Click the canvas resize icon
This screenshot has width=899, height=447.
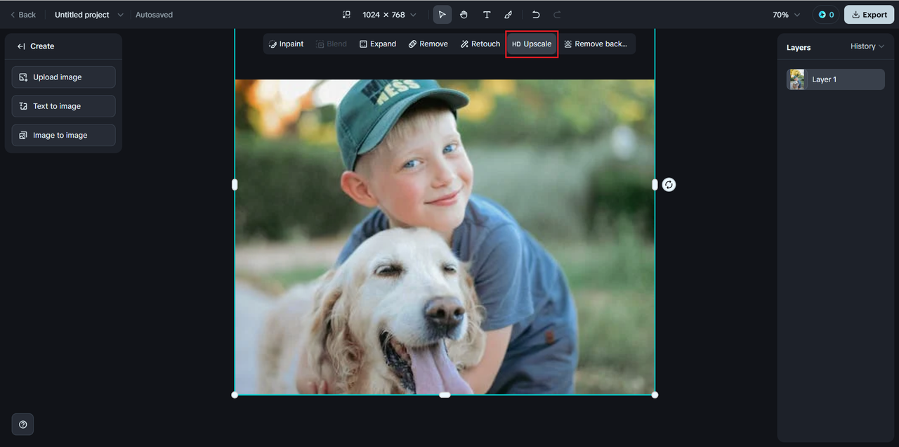click(x=346, y=15)
